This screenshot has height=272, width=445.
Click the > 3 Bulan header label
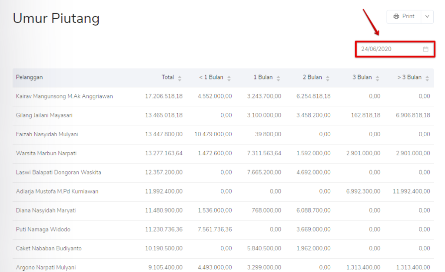click(409, 77)
